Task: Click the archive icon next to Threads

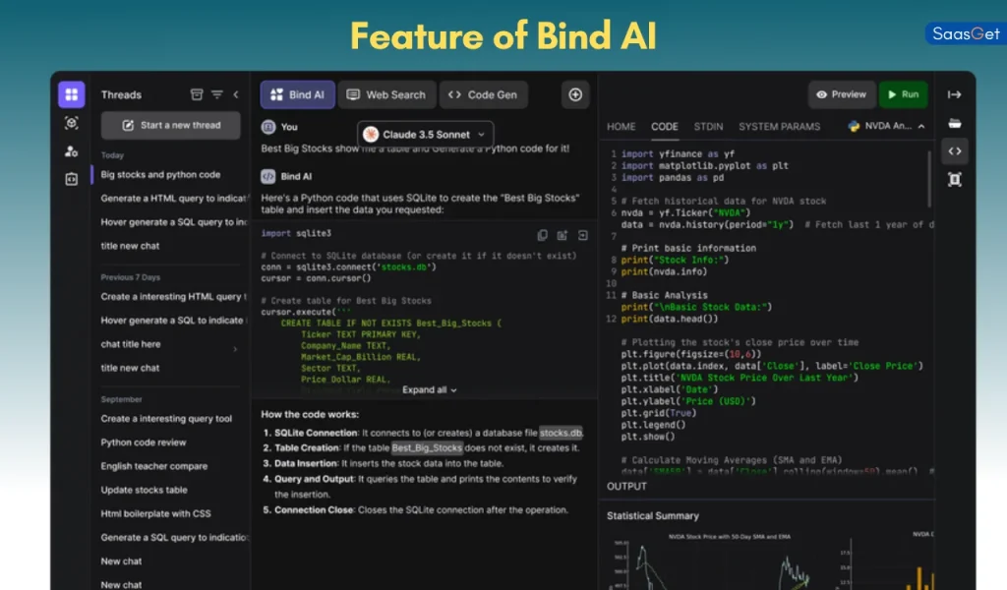Action: (197, 94)
